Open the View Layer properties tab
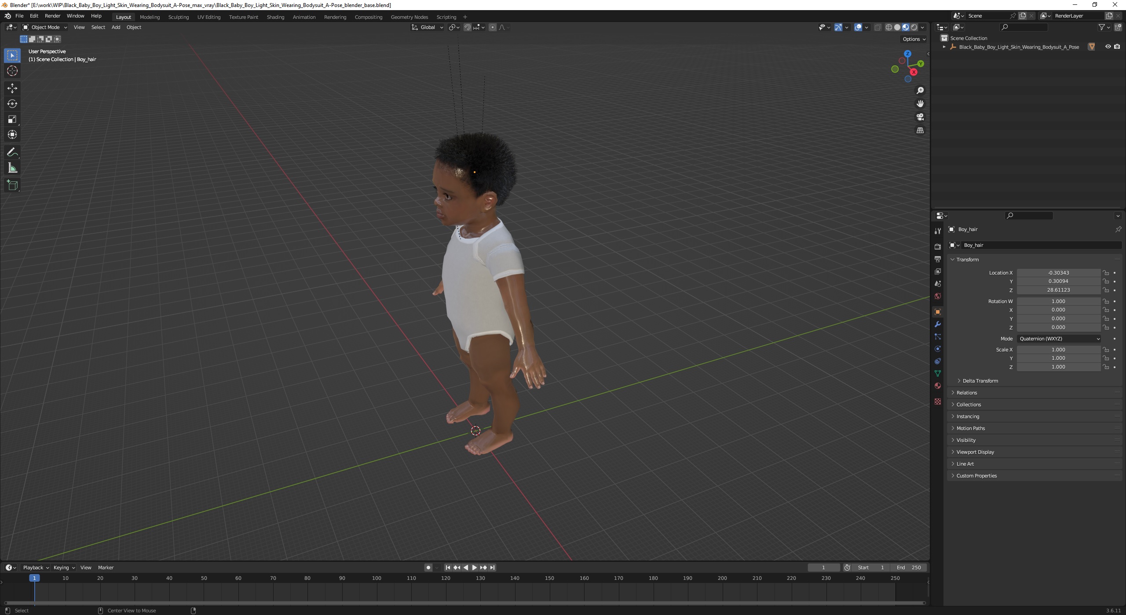This screenshot has height=615, width=1126. pyautogui.click(x=938, y=271)
